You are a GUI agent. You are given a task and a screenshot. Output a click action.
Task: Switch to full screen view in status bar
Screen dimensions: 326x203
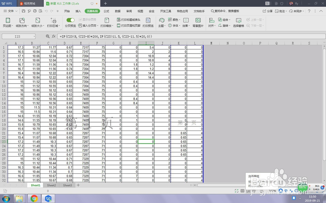[x=236, y=191]
